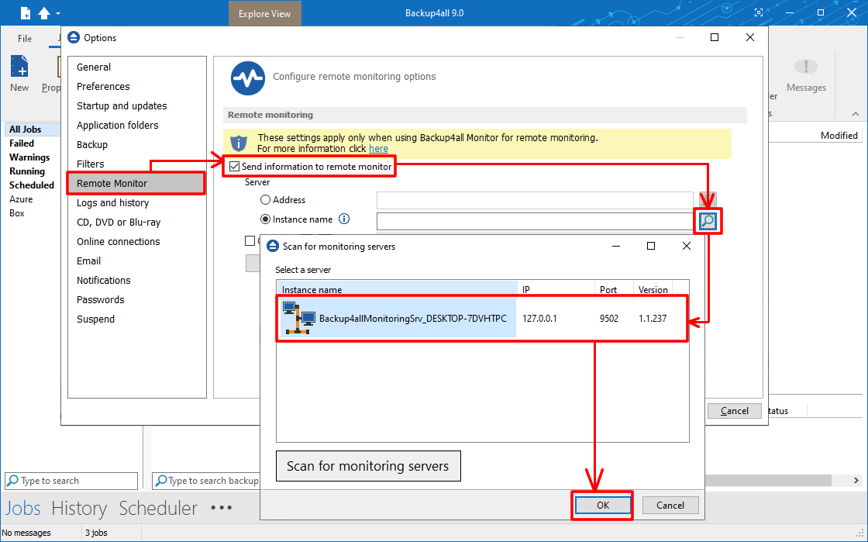Select the Address radio button

(x=265, y=200)
